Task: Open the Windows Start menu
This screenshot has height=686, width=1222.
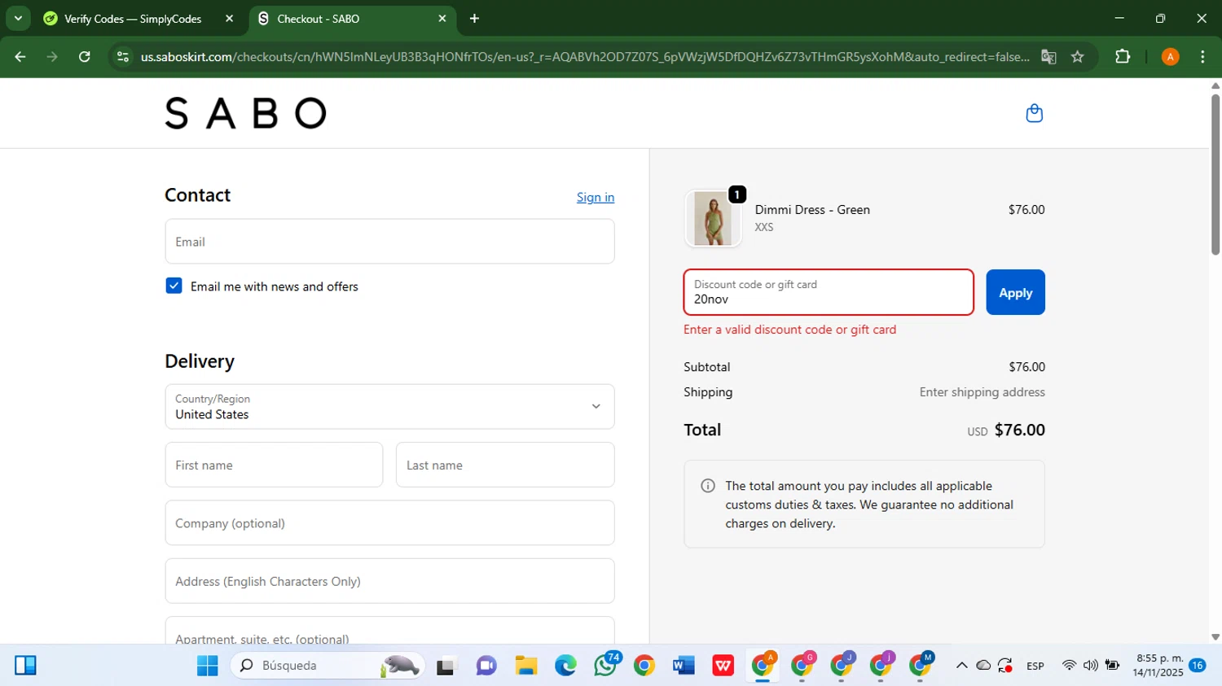Action: [207, 666]
